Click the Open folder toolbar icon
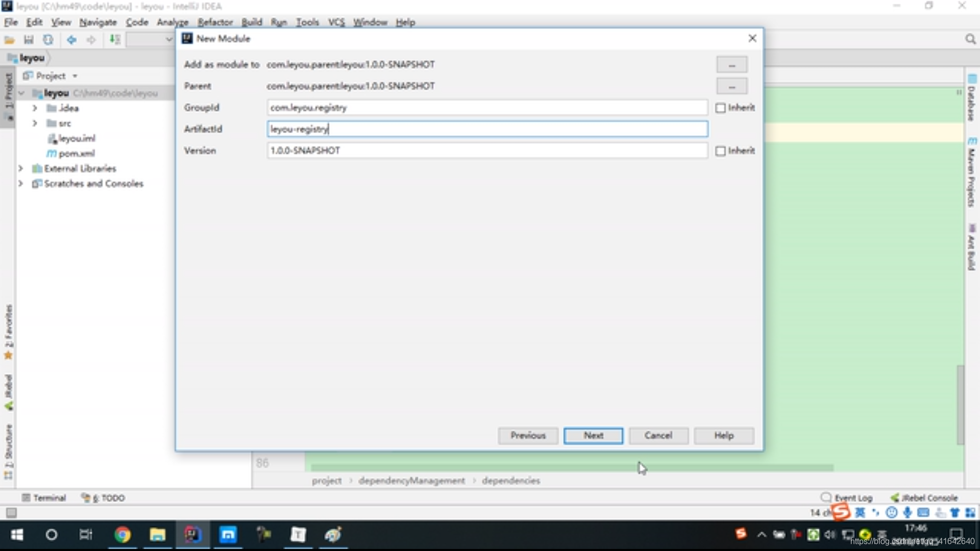Viewport: 980px width, 551px height. [9, 40]
